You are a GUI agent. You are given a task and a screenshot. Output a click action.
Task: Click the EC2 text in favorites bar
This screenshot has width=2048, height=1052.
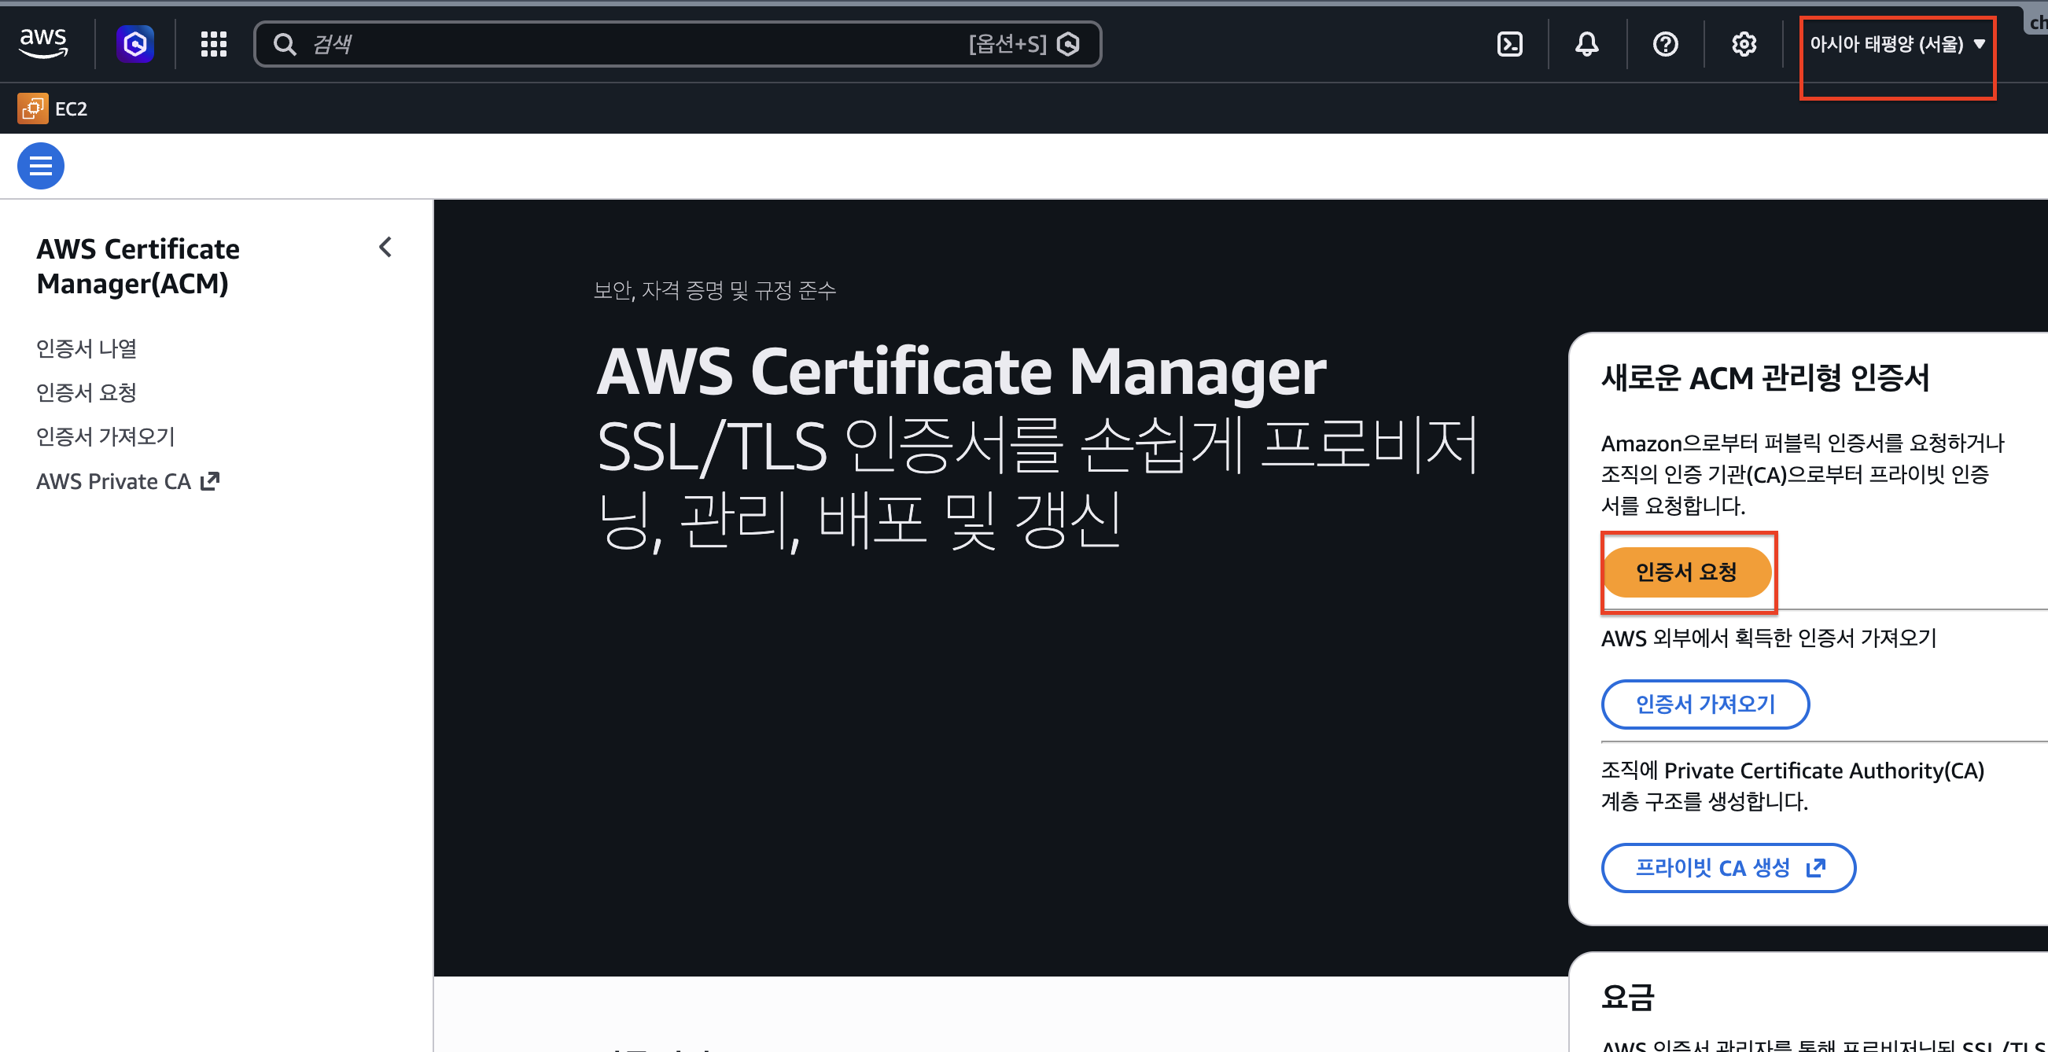(71, 109)
